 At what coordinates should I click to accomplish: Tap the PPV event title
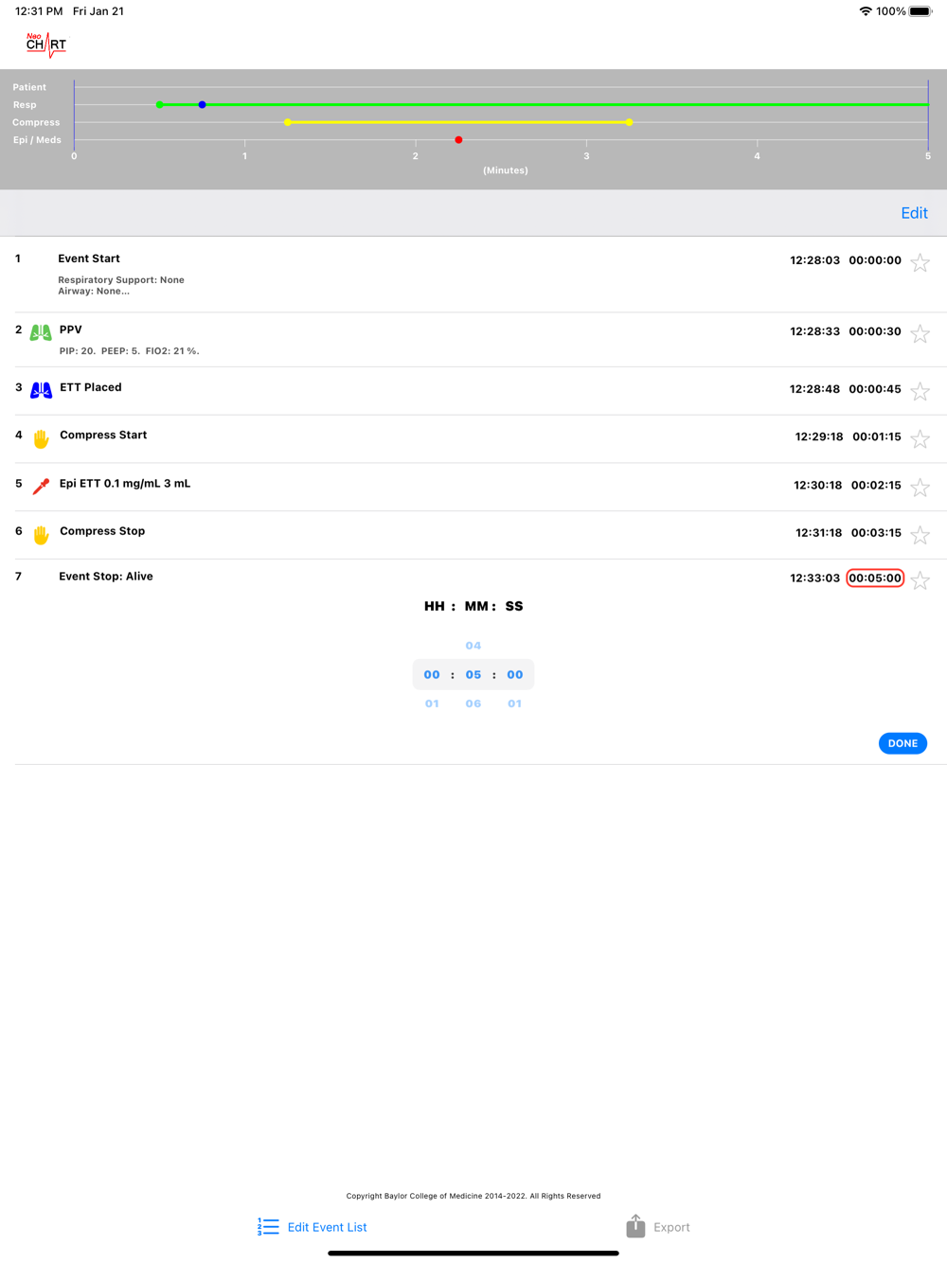click(x=71, y=329)
